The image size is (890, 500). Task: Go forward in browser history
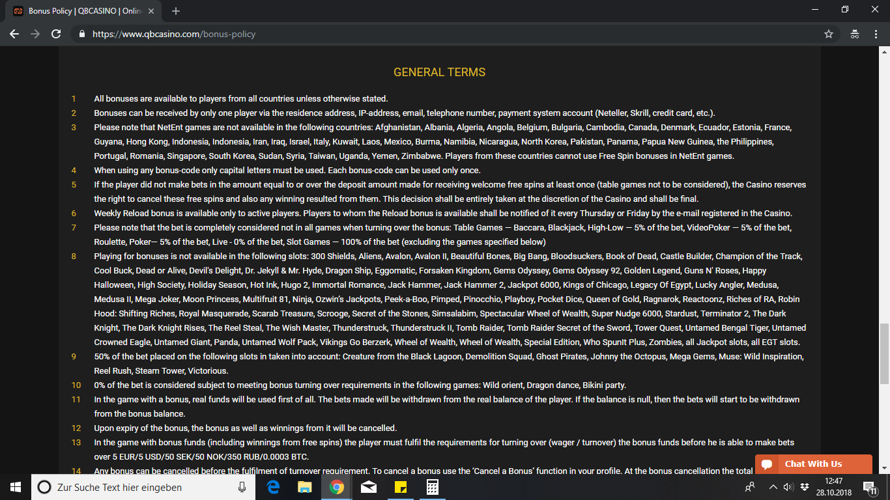coord(35,34)
